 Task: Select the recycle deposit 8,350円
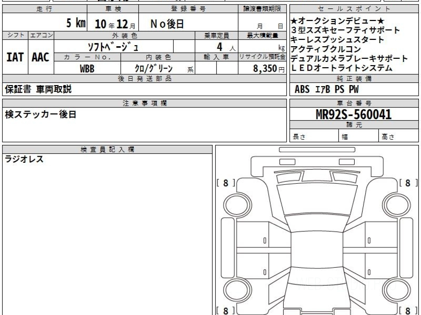coord(269,69)
